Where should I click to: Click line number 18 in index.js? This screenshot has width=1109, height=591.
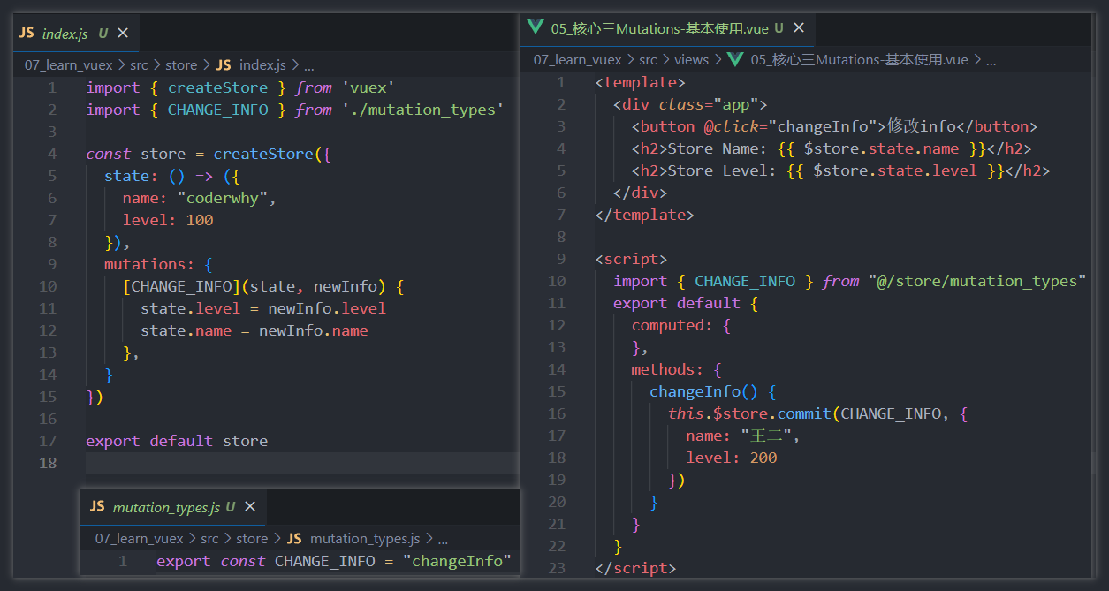coord(48,463)
